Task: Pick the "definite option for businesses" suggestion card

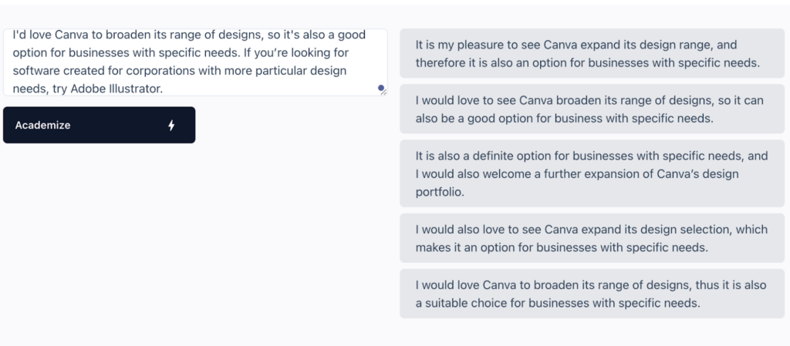Action: [592, 173]
